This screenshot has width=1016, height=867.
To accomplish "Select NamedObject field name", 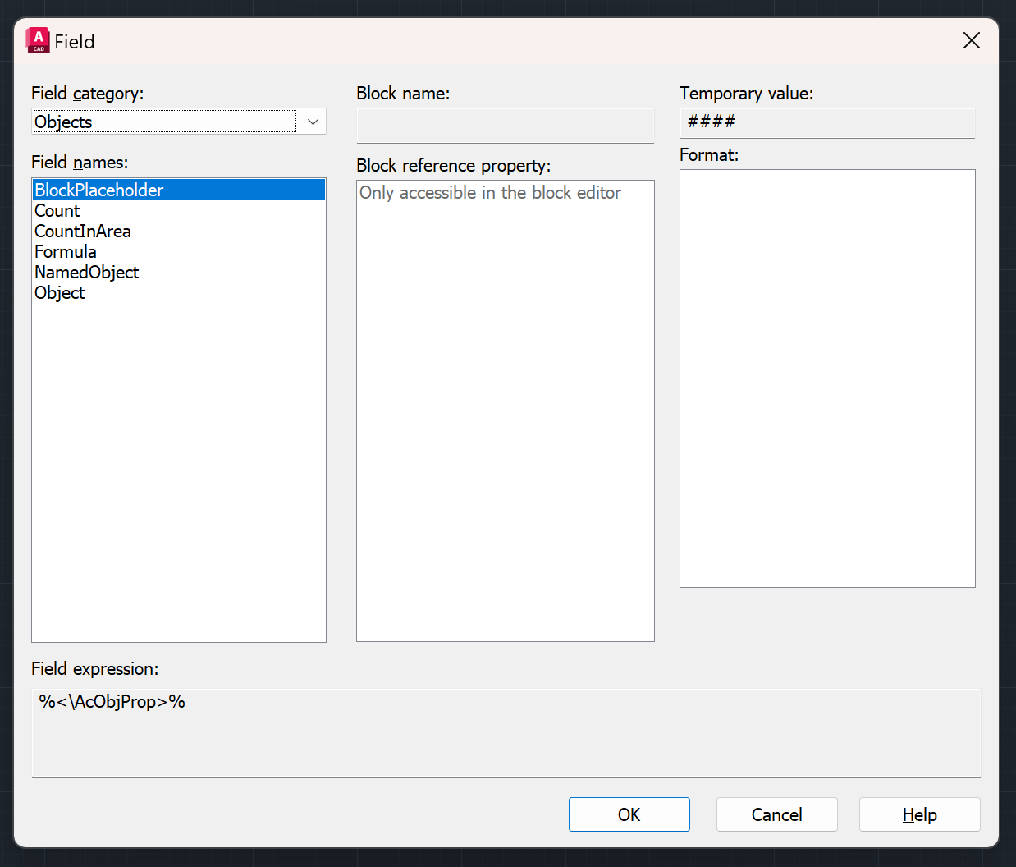I will coord(87,273).
